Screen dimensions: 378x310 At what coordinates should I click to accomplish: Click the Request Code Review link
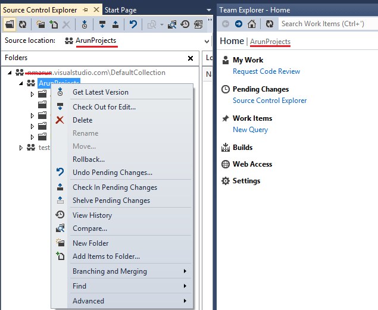tap(266, 71)
